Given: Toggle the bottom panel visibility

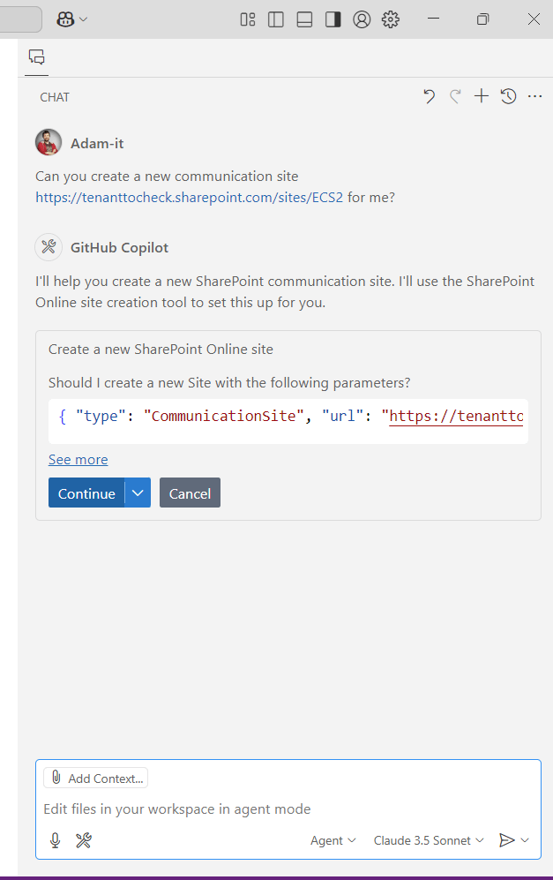Looking at the screenshot, I should click(x=304, y=19).
